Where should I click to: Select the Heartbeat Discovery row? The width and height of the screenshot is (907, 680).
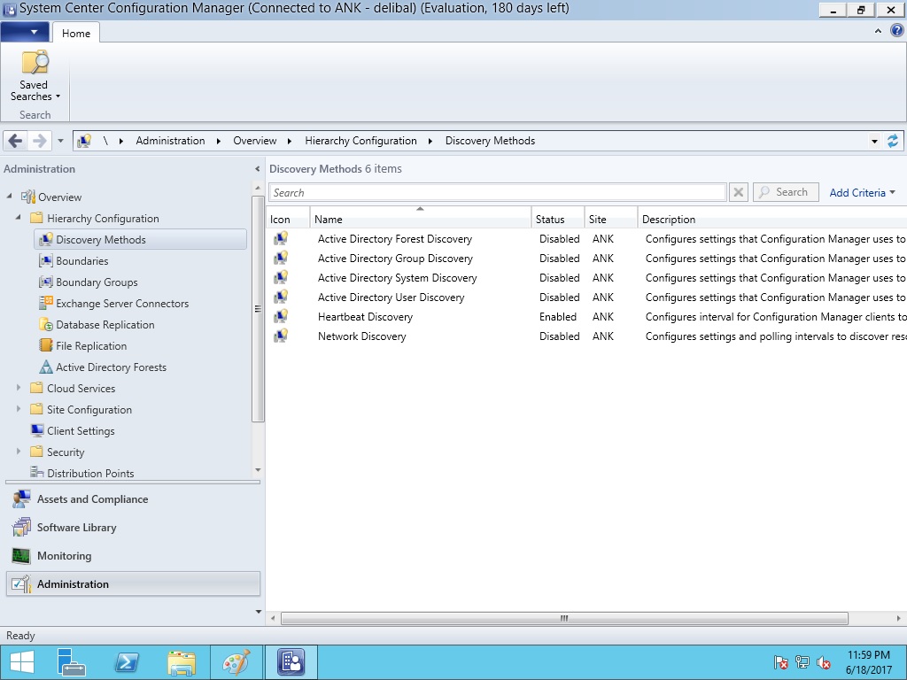[x=365, y=317]
